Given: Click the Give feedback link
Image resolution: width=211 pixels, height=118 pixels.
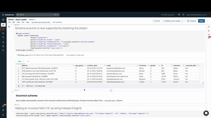Looking at the screenshot, I should click(57, 22).
